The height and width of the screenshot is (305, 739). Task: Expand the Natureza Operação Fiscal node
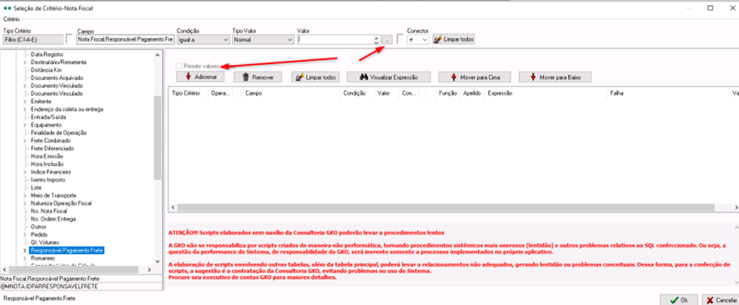[x=24, y=203]
